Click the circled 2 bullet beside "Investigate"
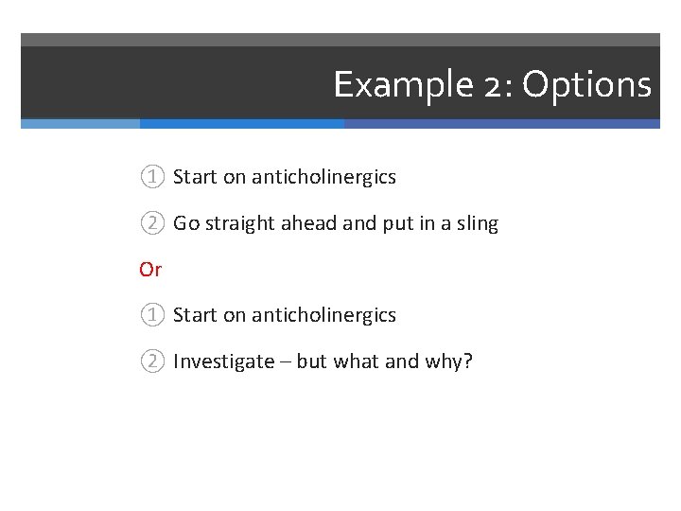Image resolution: width=681 pixels, height=511 pixels. [x=153, y=361]
